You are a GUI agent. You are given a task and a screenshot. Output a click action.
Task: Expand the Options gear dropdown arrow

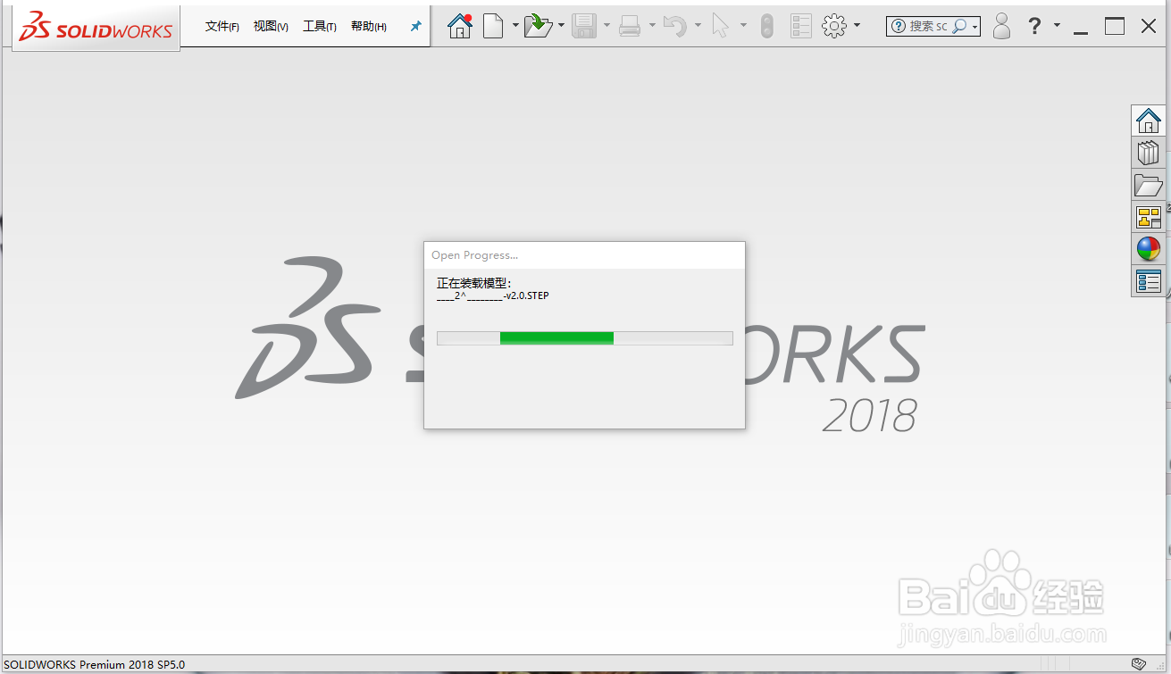pos(857,25)
